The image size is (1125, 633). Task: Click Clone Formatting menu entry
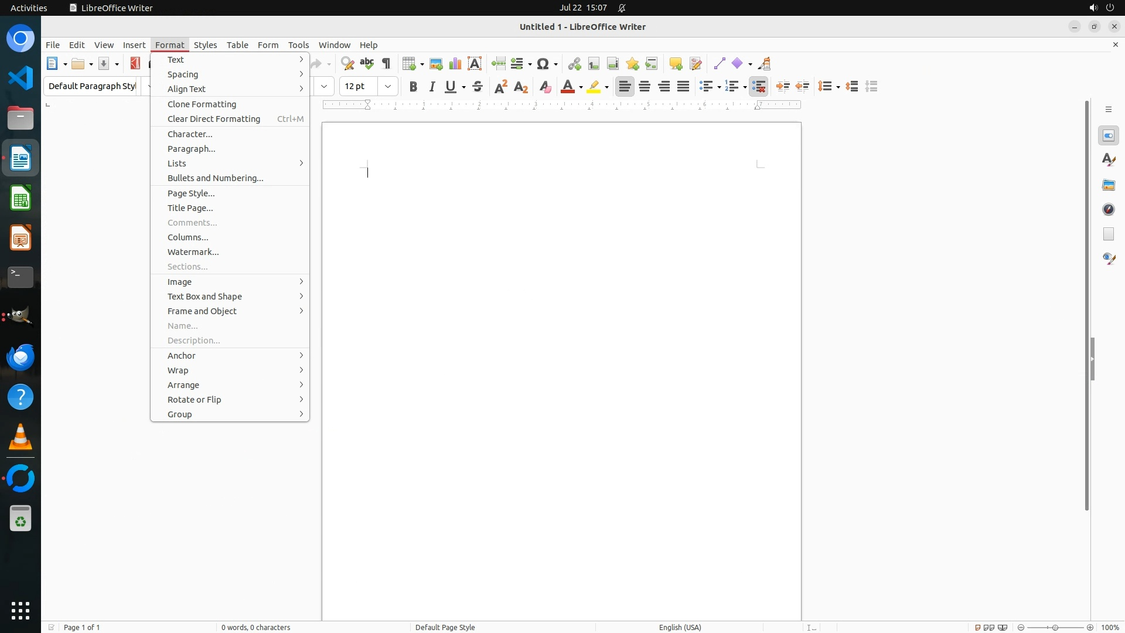pyautogui.click(x=202, y=104)
